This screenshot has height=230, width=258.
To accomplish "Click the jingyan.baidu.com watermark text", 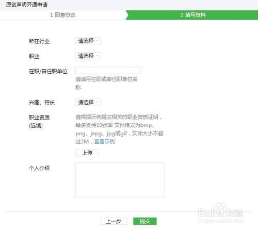I will [x=221, y=220].
